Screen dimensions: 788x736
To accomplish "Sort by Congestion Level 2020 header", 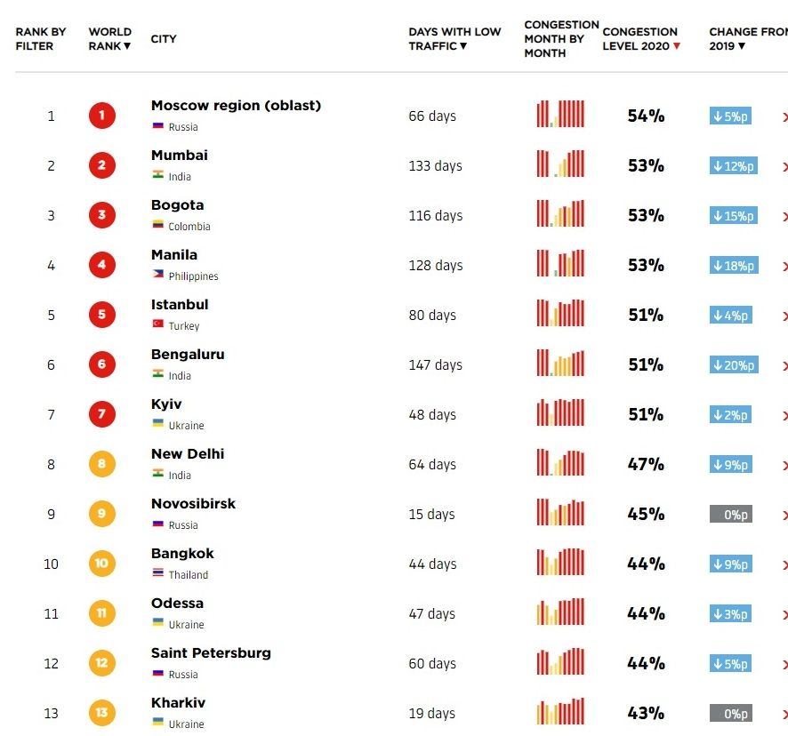I will 640,39.
